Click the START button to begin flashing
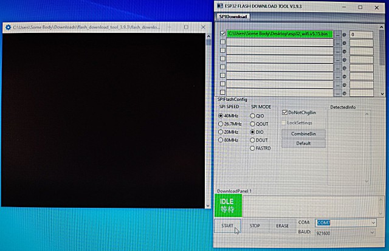Viewport: 389px width, 251px height. pos(227,225)
